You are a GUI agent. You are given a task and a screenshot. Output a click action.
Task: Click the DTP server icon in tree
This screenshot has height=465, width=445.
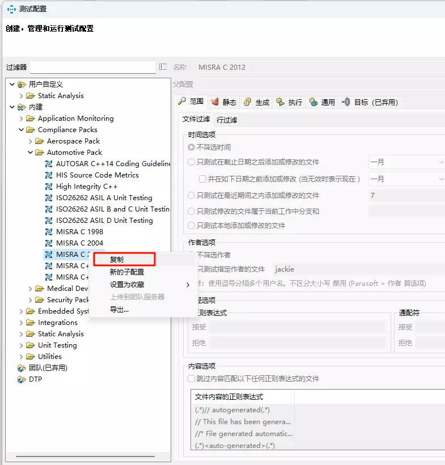(x=22, y=379)
